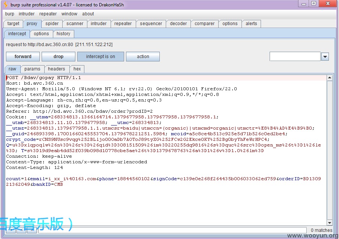Drop the intercepted request
Image resolution: width=339 pixels, height=239 pixels.
point(58,57)
